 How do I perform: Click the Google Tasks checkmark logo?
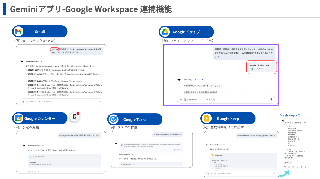113,120
